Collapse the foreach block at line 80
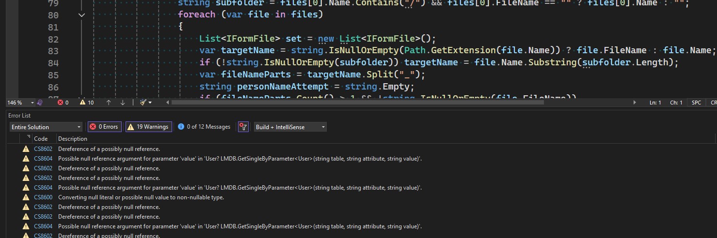 pos(81,15)
